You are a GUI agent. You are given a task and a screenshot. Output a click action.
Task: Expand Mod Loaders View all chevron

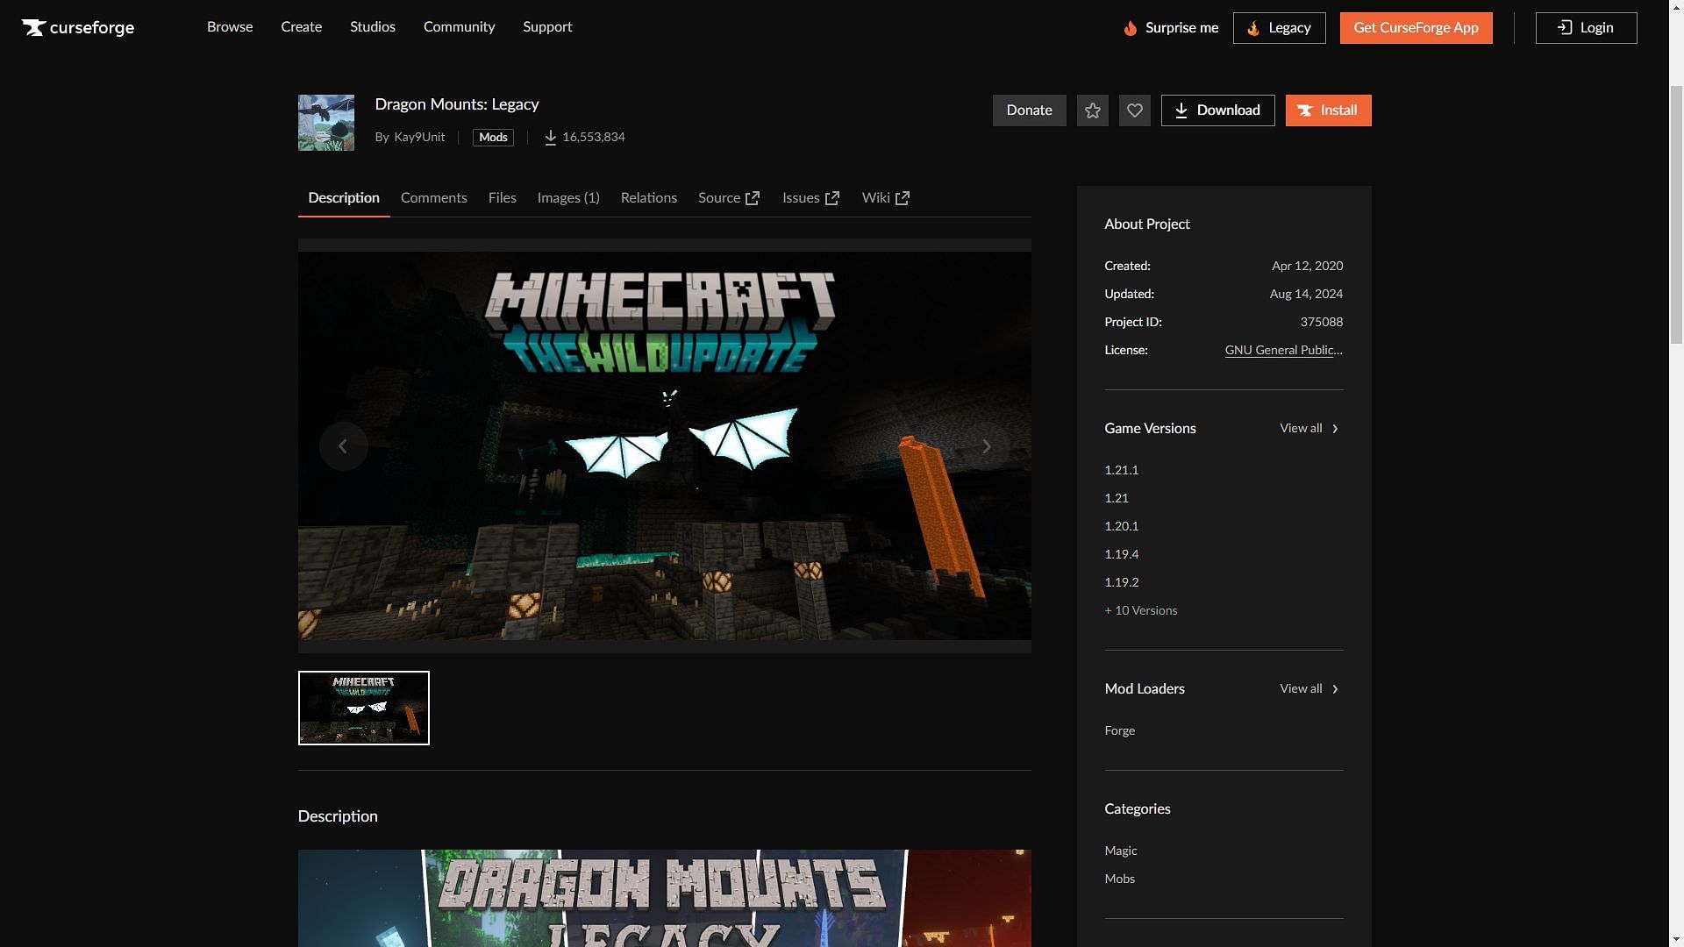pyautogui.click(x=1336, y=689)
